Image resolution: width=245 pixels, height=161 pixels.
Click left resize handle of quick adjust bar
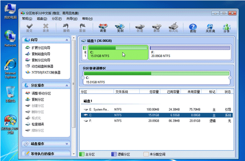point(82,78)
